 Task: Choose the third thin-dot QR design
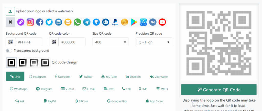[34, 62]
